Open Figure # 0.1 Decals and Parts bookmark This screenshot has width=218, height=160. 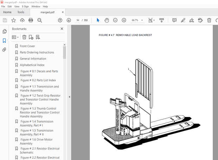(39, 73)
